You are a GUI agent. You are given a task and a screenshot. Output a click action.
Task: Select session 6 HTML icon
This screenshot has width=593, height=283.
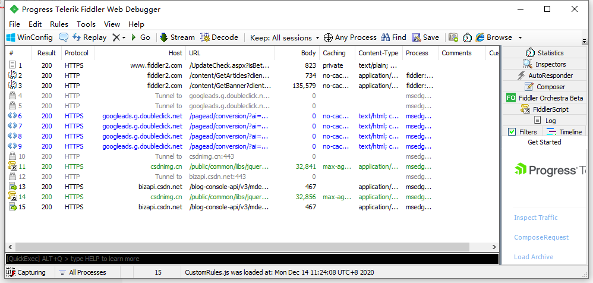12,115
